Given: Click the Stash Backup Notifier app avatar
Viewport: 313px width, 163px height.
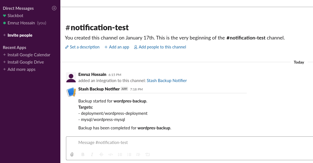Looking at the screenshot, I should [71, 92].
